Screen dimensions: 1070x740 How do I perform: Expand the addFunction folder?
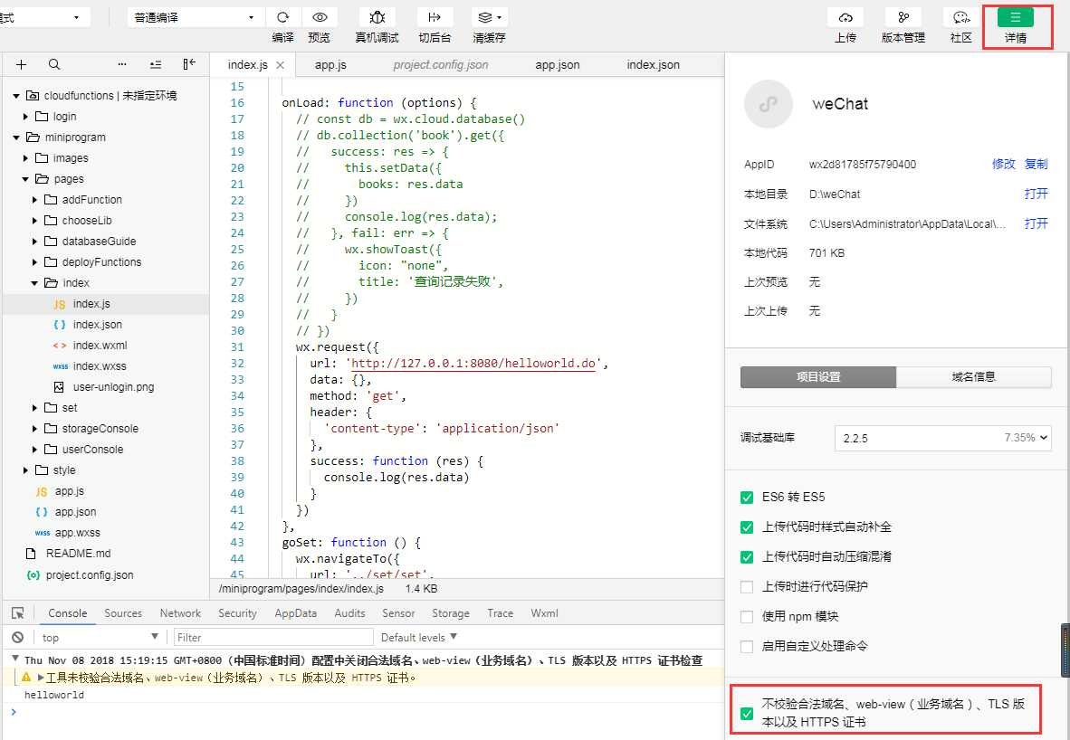[x=34, y=200]
